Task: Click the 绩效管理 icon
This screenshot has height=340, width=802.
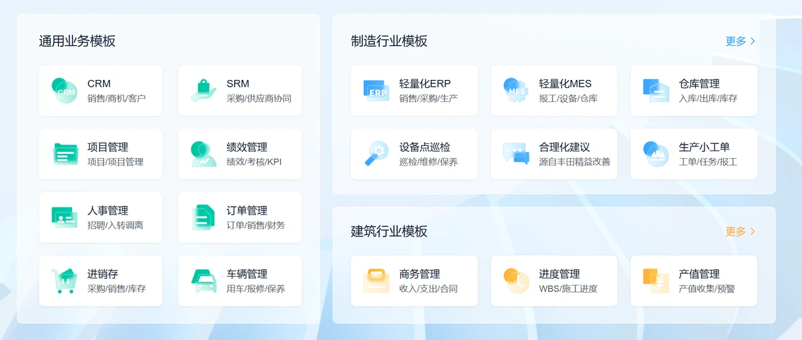Action: 204,154
